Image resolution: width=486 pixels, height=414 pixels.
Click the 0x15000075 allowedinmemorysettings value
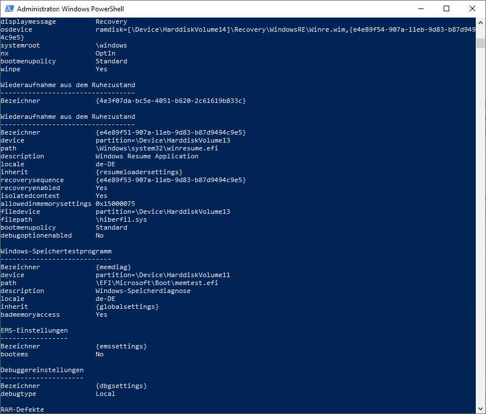click(115, 204)
